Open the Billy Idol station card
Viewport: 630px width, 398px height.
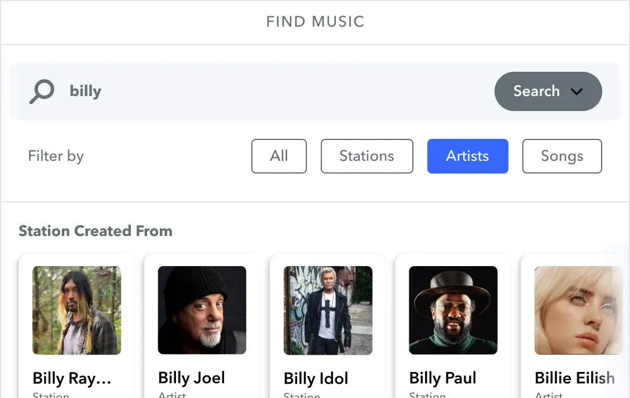327,324
